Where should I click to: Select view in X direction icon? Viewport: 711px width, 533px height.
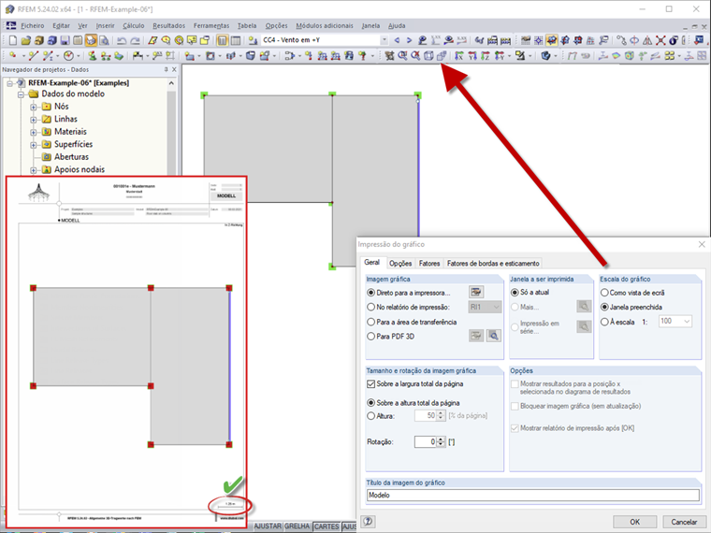coord(459,56)
